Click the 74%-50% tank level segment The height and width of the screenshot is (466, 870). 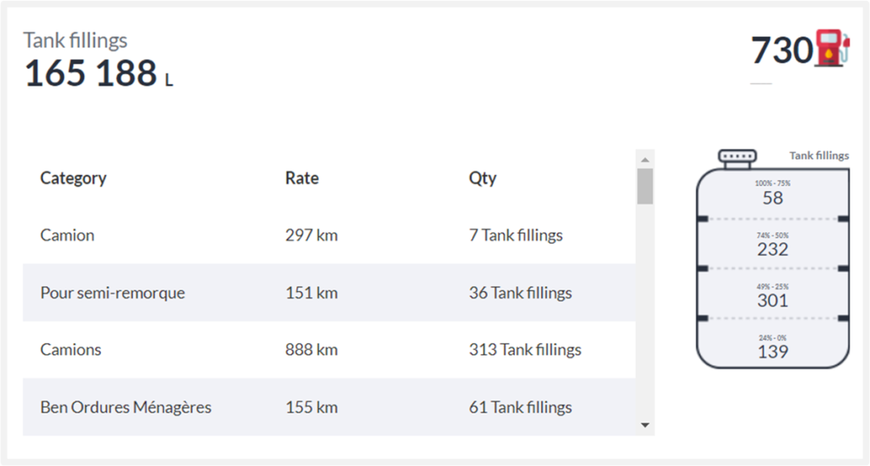772,244
